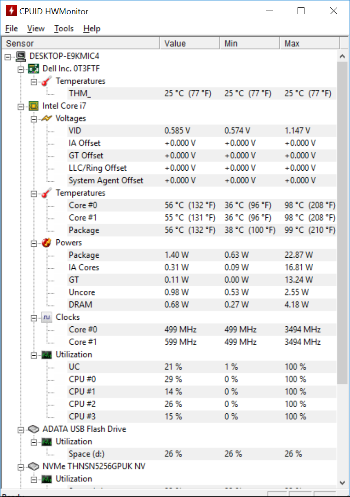Click the Value column header
This screenshot has width=350, height=497.
click(189, 43)
